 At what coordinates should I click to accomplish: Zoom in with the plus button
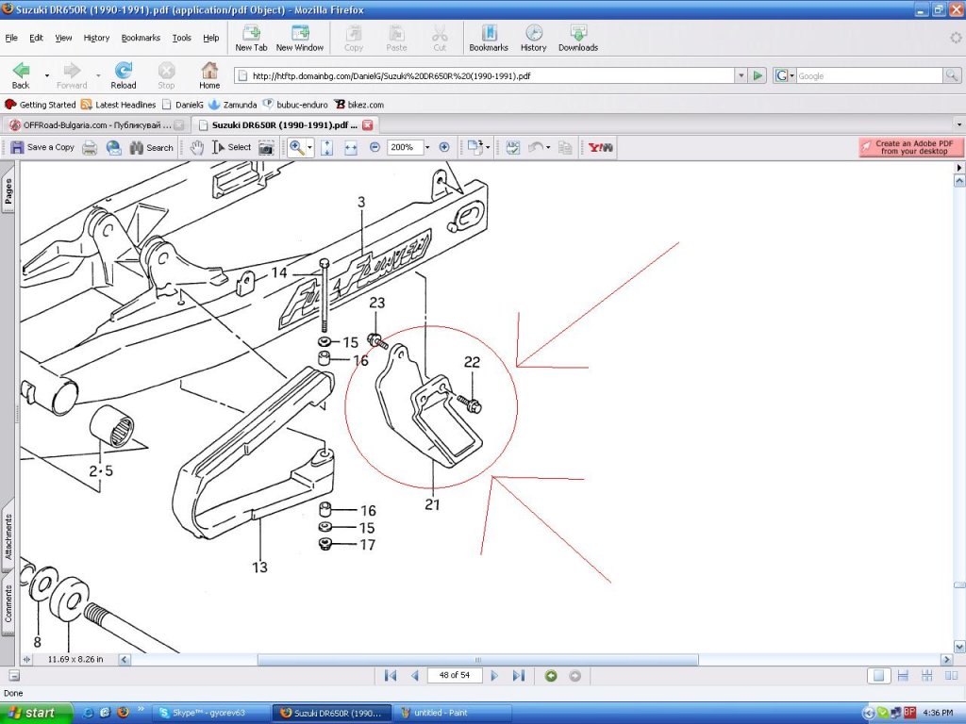444,147
